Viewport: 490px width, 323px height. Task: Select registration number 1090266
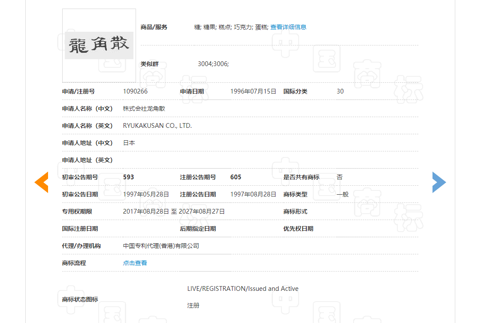(135, 91)
